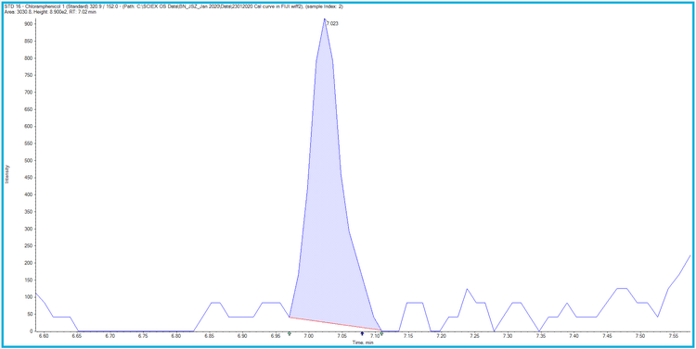The width and height of the screenshot is (696, 349).
Task: Click the 100 tick on intensity axis
Action: tap(29, 297)
